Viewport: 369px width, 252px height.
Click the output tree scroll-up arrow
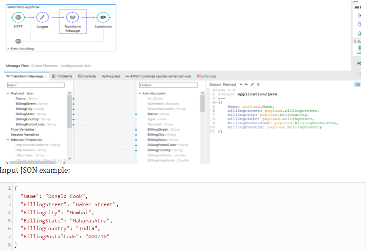[x=203, y=93]
